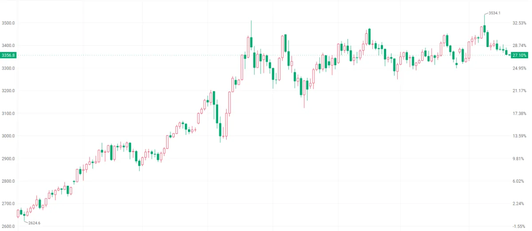This screenshot has height=231, width=532.
Task: Click the 17.38% percent axis label
Action: 519,114
